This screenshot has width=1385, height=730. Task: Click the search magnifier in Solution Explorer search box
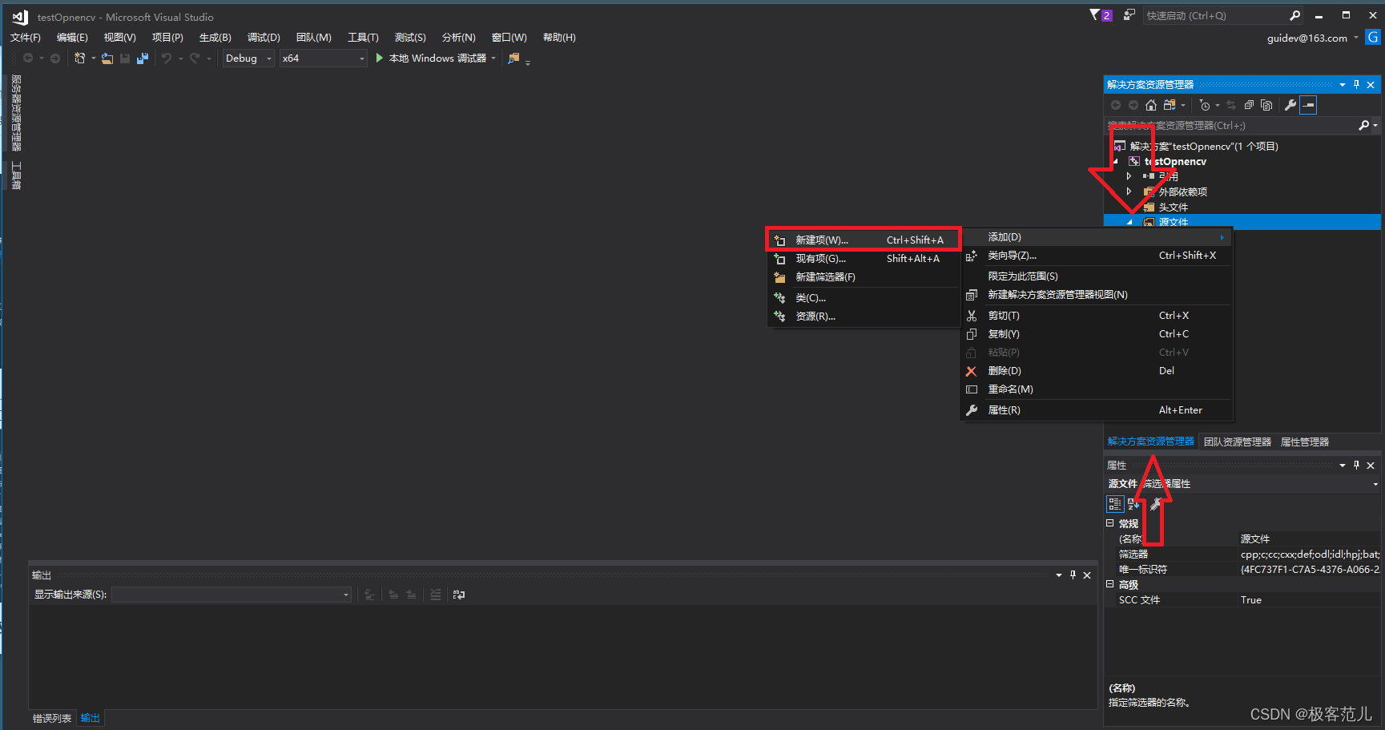(1364, 126)
